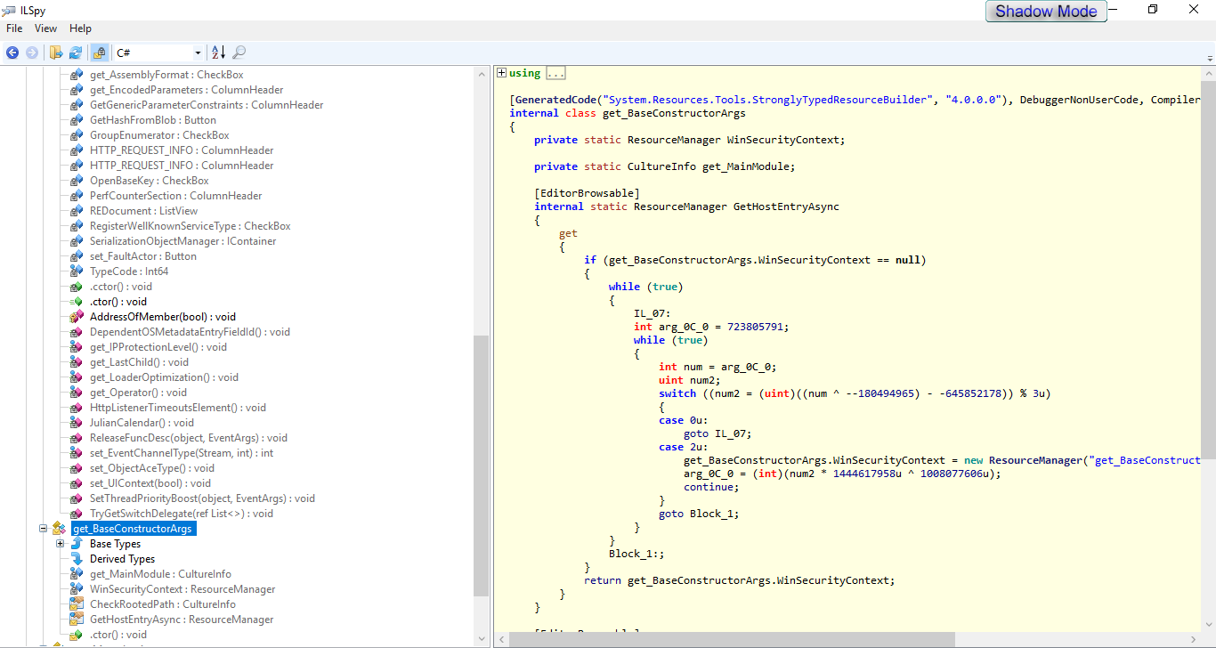Open search with the magnifier icon
This screenshot has width=1216, height=648.
(x=239, y=53)
